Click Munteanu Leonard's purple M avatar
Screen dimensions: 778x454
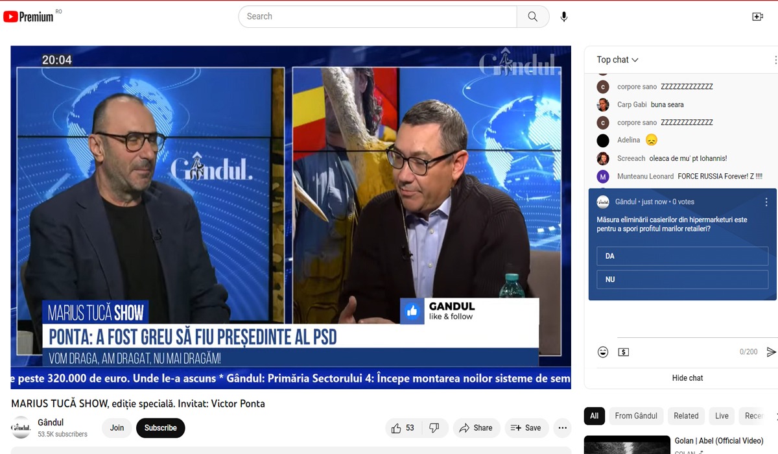pyautogui.click(x=603, y=176)
